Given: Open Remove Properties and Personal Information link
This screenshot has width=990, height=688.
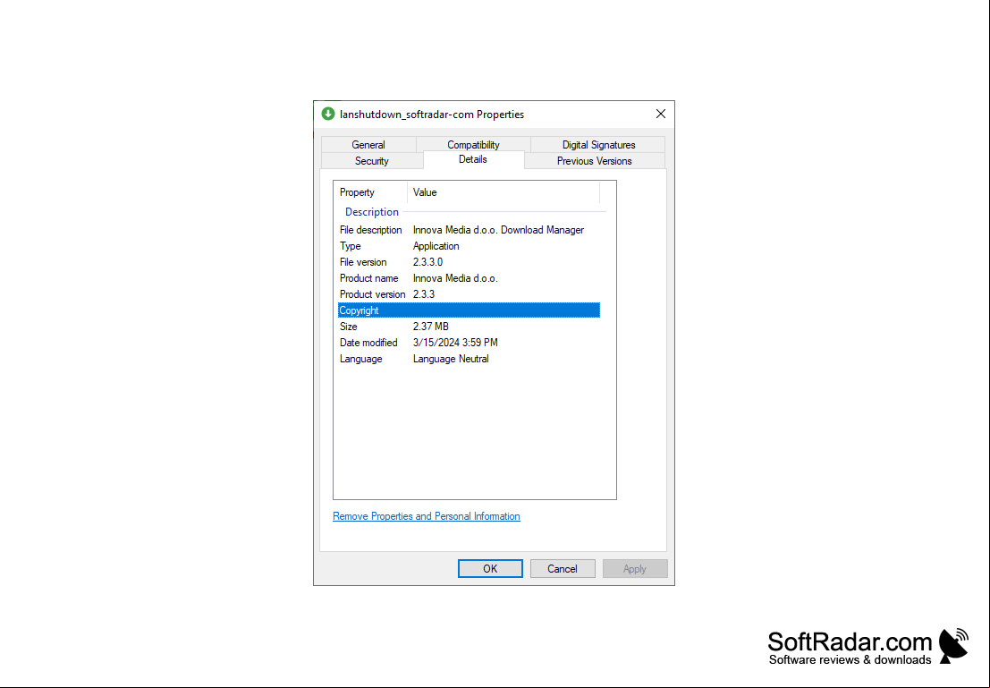Looking at the screenshot, I should [427, 516].
